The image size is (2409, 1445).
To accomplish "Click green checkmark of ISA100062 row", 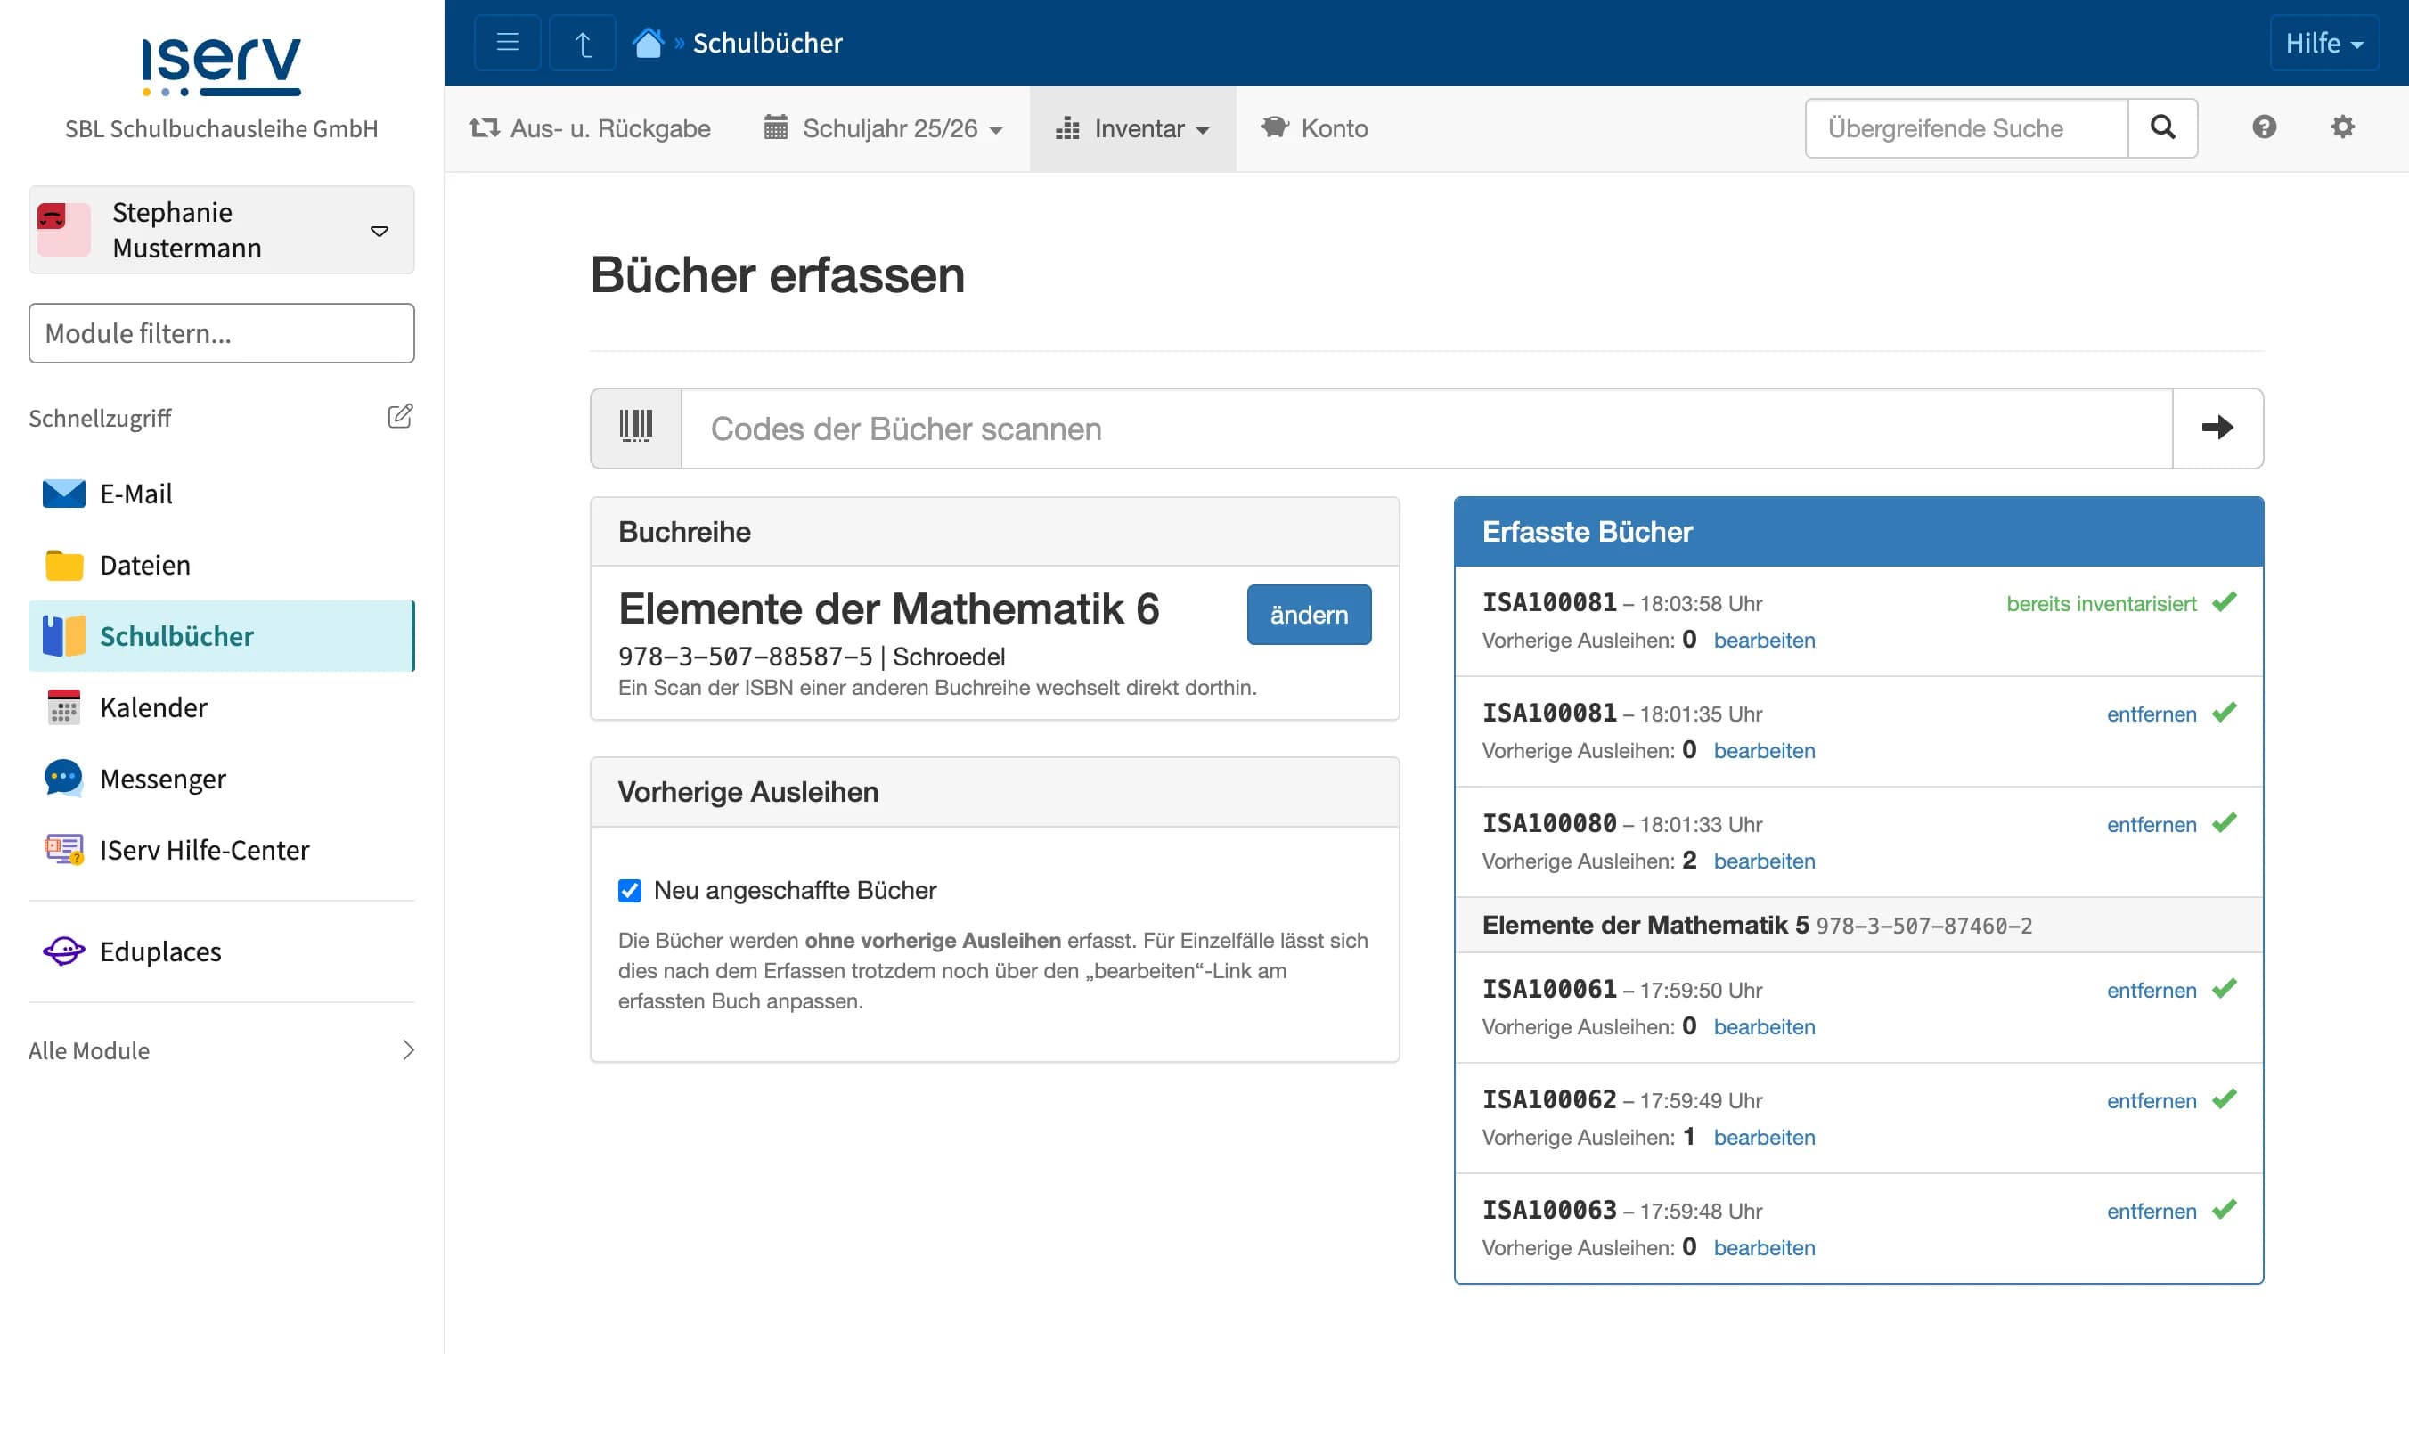I will (x=2224, y=1098).
